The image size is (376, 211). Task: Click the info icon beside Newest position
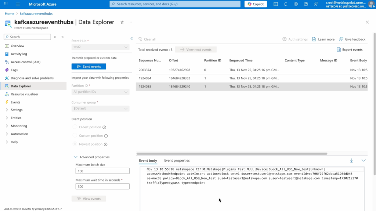click(x=105, y=144)
